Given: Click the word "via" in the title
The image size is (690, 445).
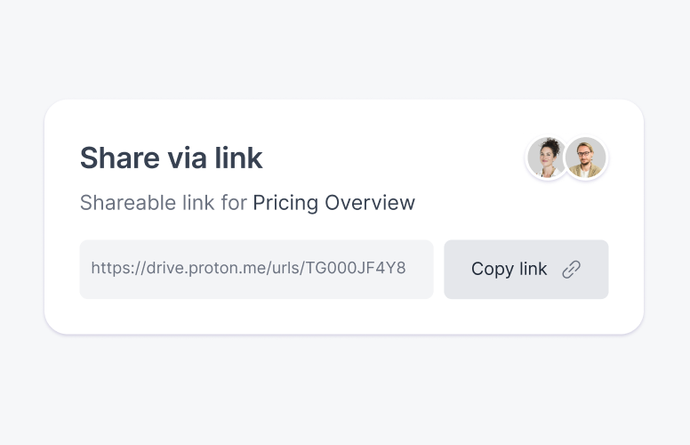Looking at the screenshot, I should (x=187, y=158).
